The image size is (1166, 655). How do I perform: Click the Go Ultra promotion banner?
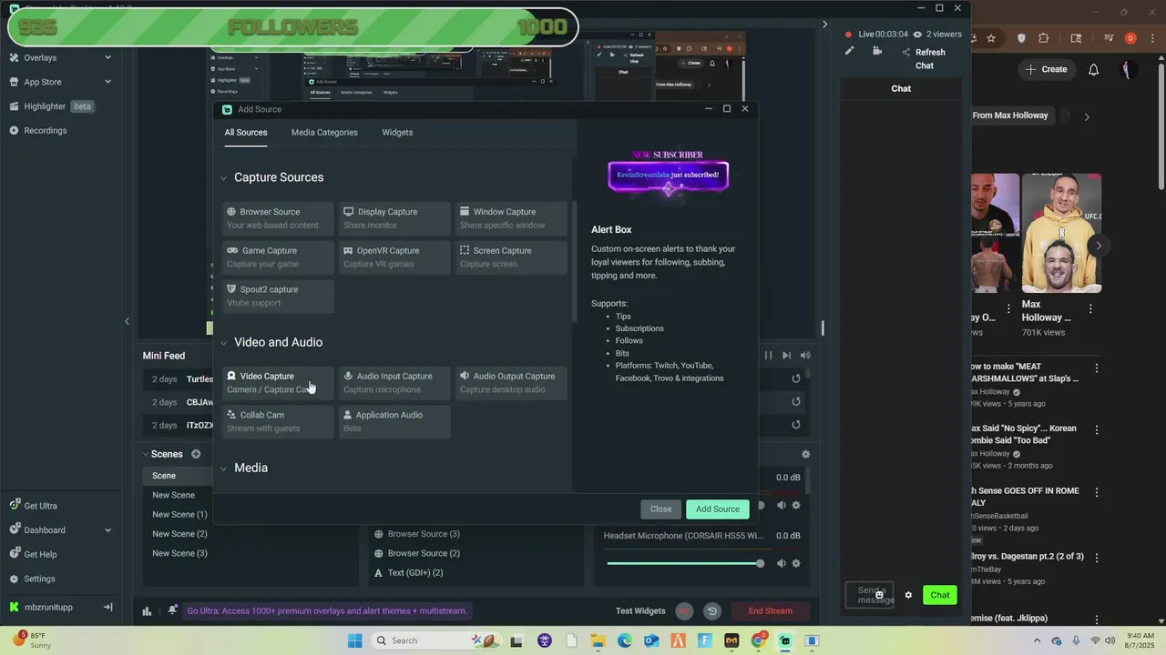pyautogui.click(x=327, y=611)
